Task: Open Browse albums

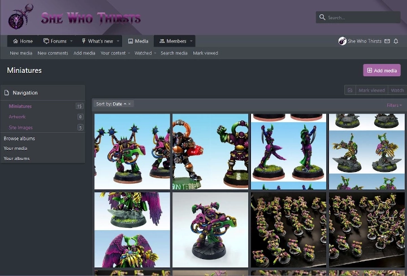Action: click(x=19, y=139)
